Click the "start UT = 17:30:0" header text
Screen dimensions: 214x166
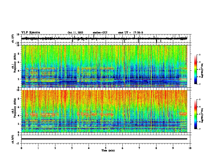[131, 33]
